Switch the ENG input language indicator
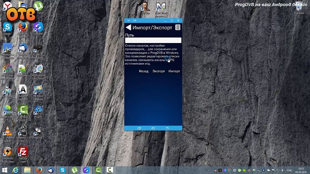310x174 pixels. coord(290,170)
